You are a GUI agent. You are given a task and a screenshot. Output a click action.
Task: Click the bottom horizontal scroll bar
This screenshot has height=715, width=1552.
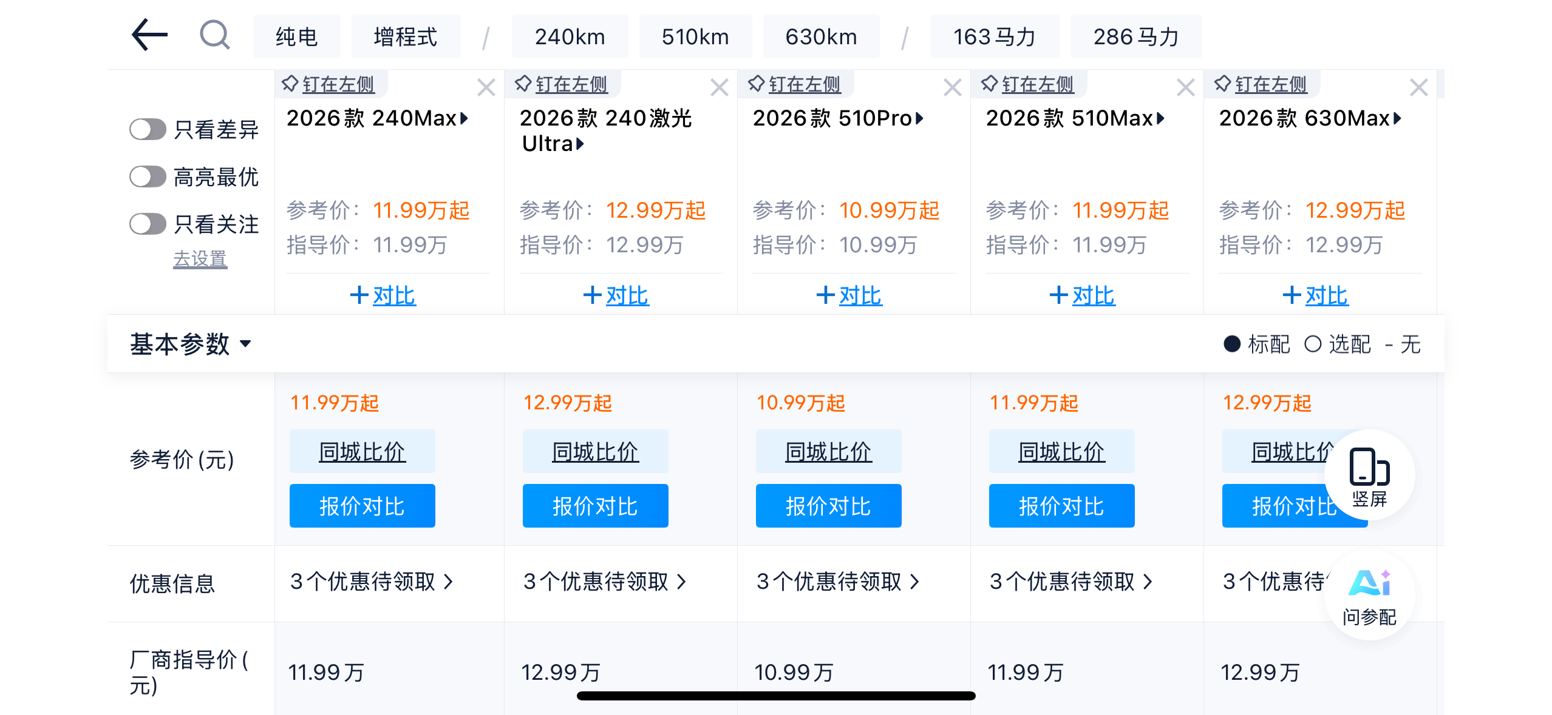775,696
